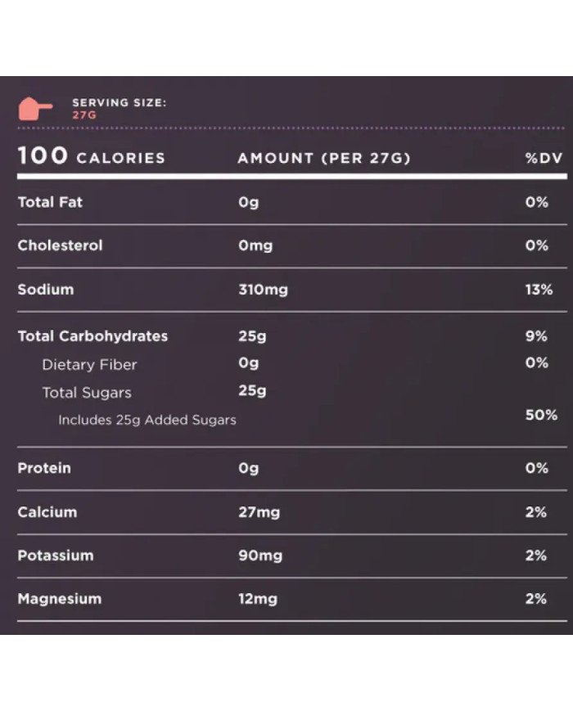Click the Cholesterol row label
The width and height of the screenshot is (573, 711).
(60, 245)
